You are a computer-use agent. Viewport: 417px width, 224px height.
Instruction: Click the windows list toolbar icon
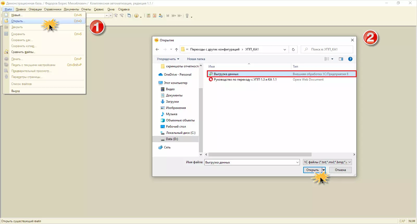129,16
